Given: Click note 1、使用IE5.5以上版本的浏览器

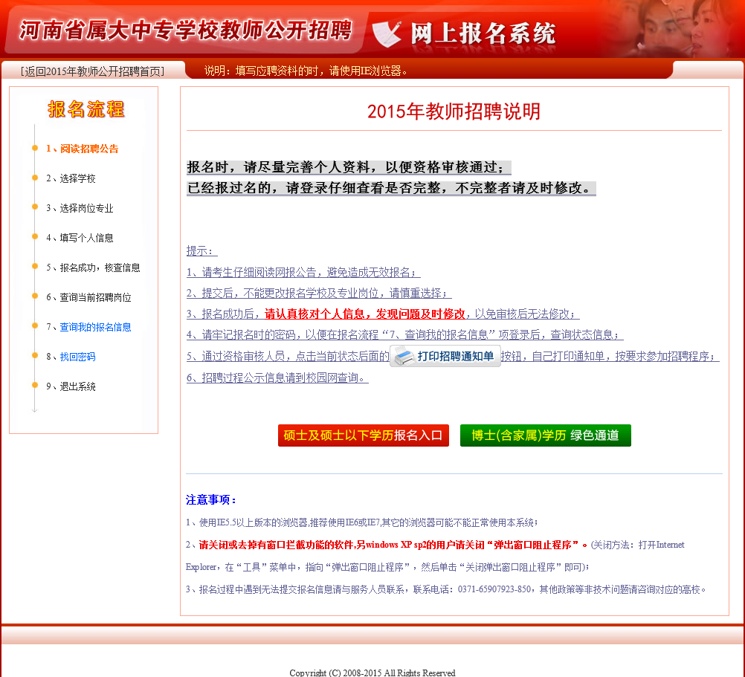Looking at the screenshot, I should (361, 522).
